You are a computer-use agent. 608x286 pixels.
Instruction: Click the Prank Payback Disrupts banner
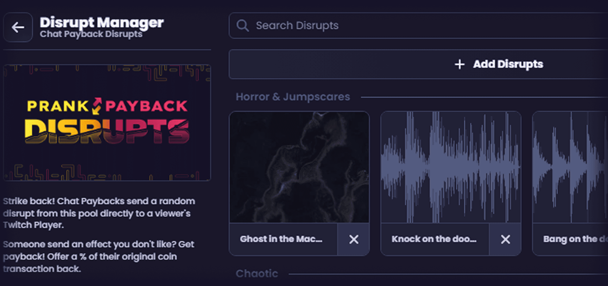107,123
